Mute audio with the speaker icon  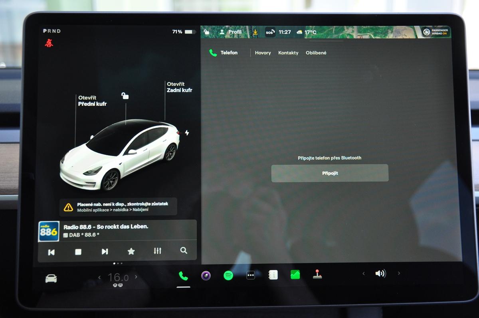(380, 274)
